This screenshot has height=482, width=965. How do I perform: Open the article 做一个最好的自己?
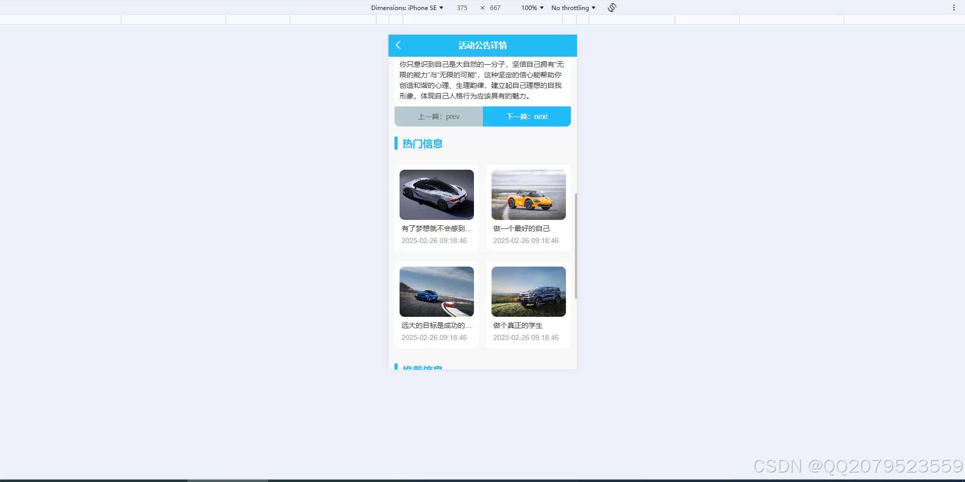(521, 228)
